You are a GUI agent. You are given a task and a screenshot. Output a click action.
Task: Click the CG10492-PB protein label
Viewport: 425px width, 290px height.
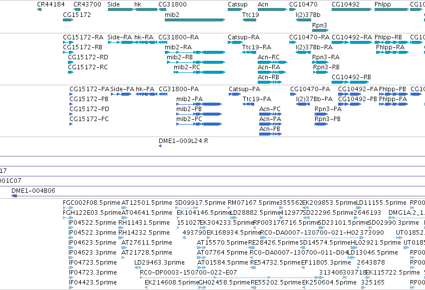358,99
